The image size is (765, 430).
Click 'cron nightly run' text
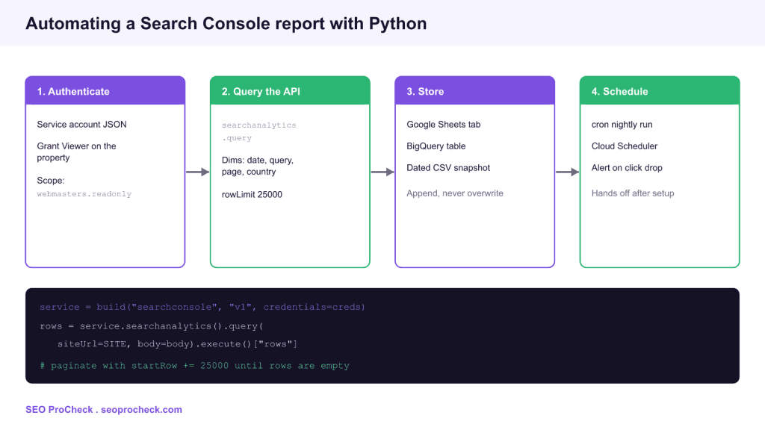tap(622, 125)
